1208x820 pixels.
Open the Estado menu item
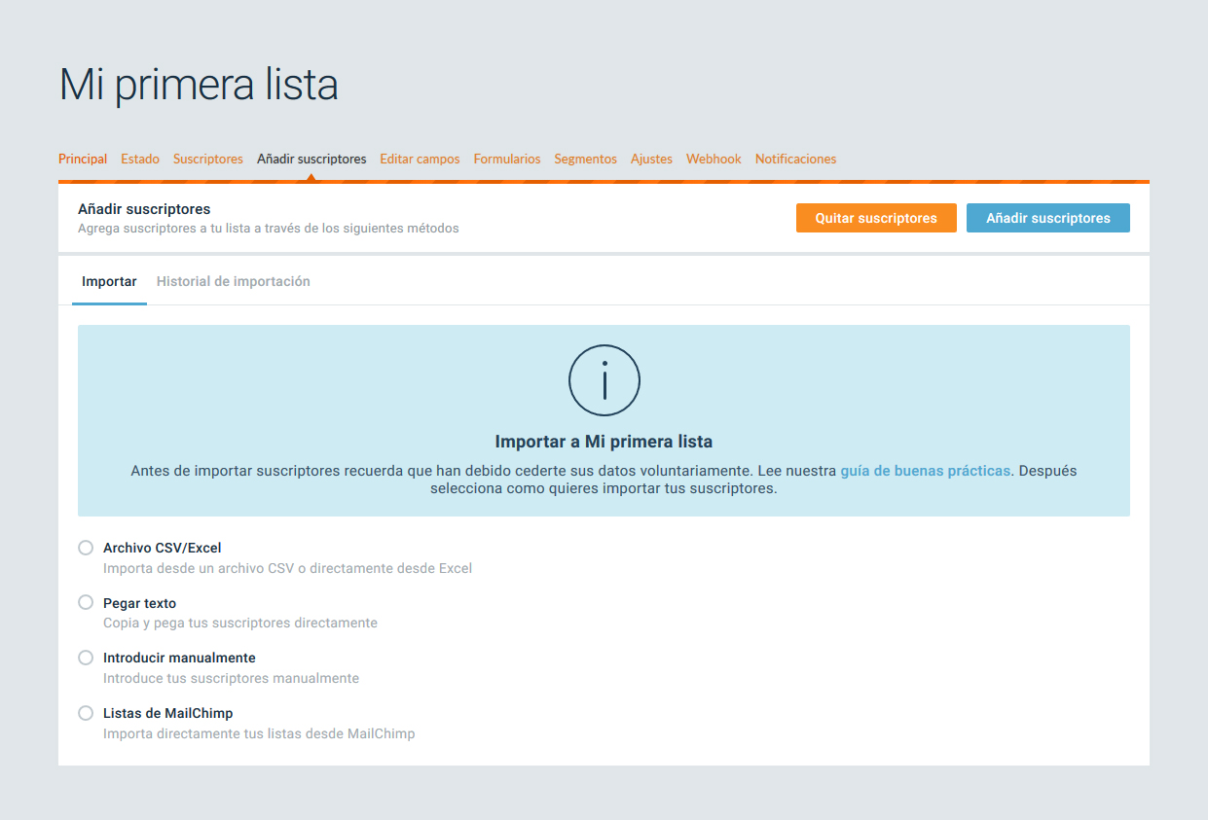point(140,159)
